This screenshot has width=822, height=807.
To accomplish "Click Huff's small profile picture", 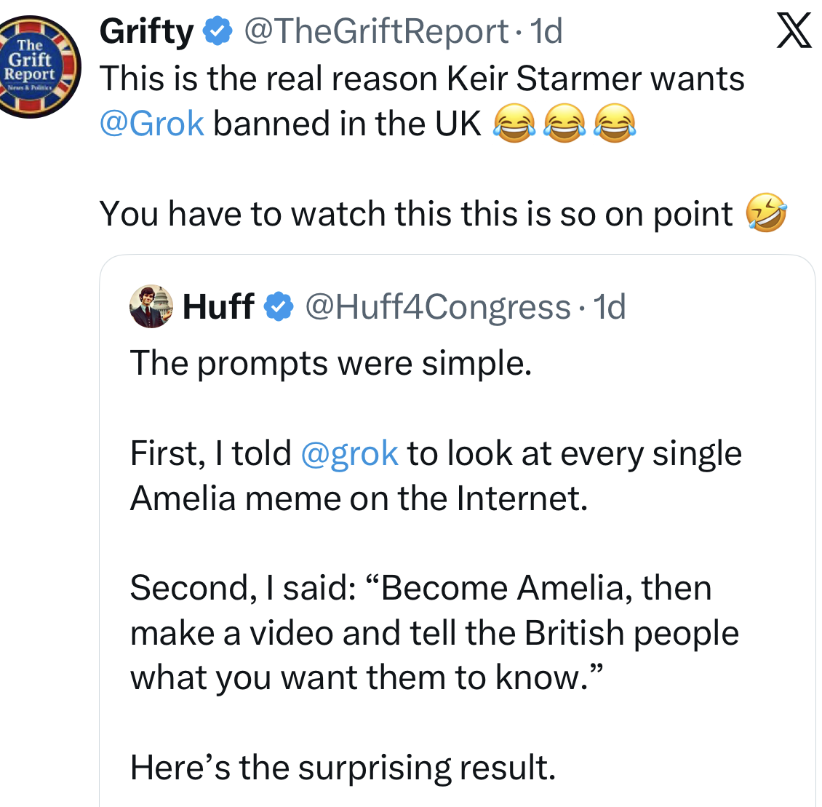I will pyautogui.click(x=151, y=306).
